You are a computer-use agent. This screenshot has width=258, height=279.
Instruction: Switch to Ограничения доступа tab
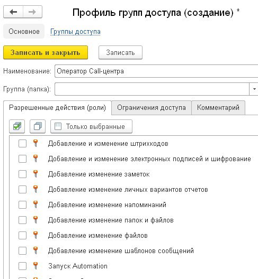pos(152,108)
